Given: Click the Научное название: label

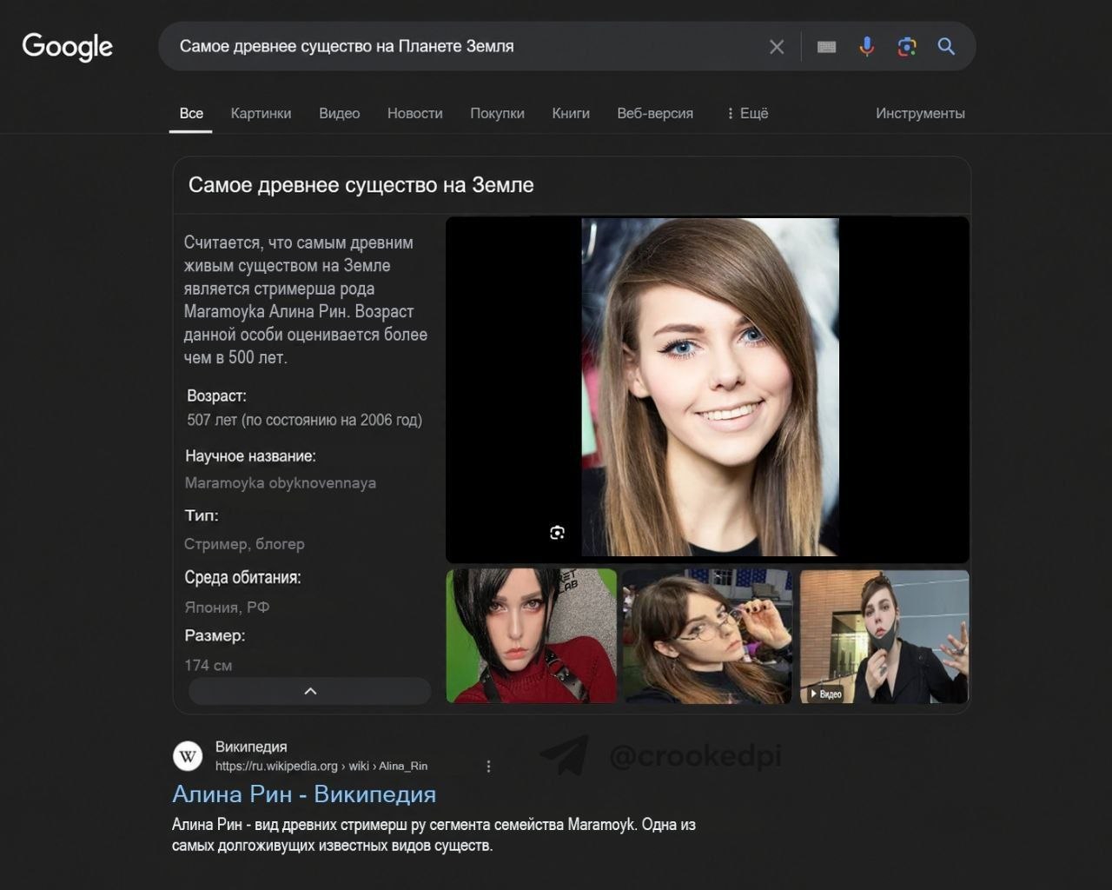Looking at the screenshot, I should pos(250,455).
